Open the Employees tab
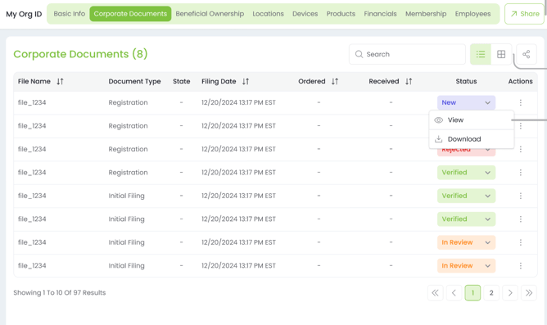Image resolution: width=547 pixels, height=325 pixels. (472, 14)
